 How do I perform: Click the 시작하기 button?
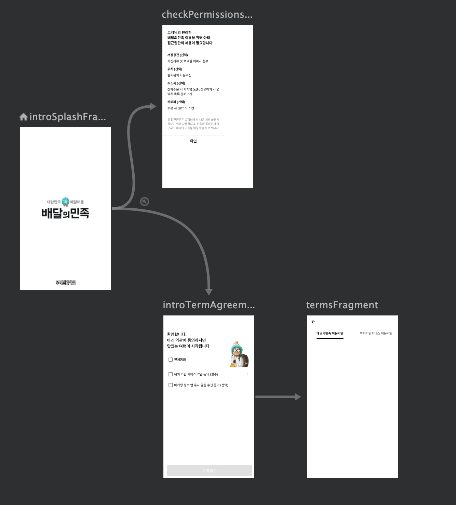click(x=210, y=471)
